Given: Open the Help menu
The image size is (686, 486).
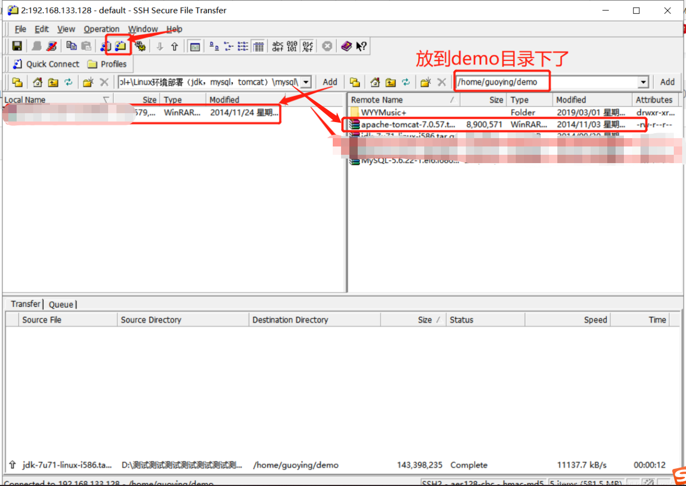Looking at the screenshot, I should click(174, 29).
